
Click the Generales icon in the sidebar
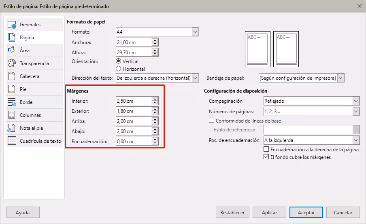[12, 25]
